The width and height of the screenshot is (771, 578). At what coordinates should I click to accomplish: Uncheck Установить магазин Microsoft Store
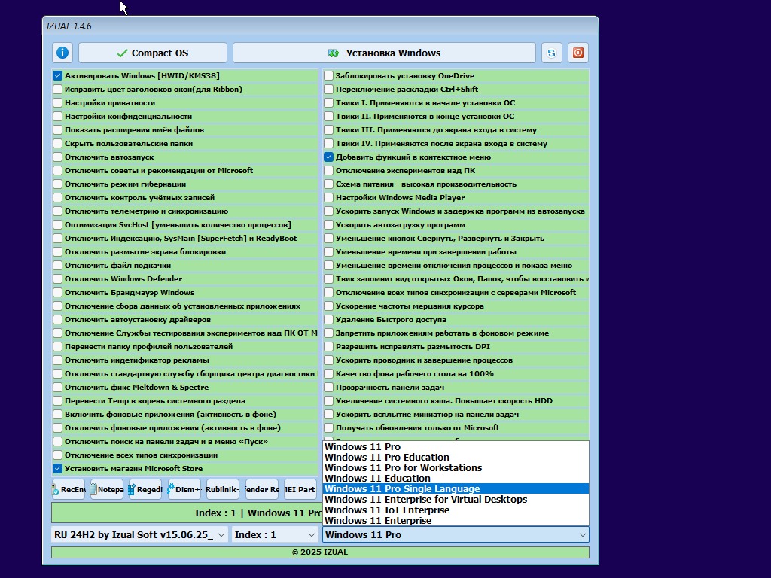pyautogui.click(x=57, y=468)
